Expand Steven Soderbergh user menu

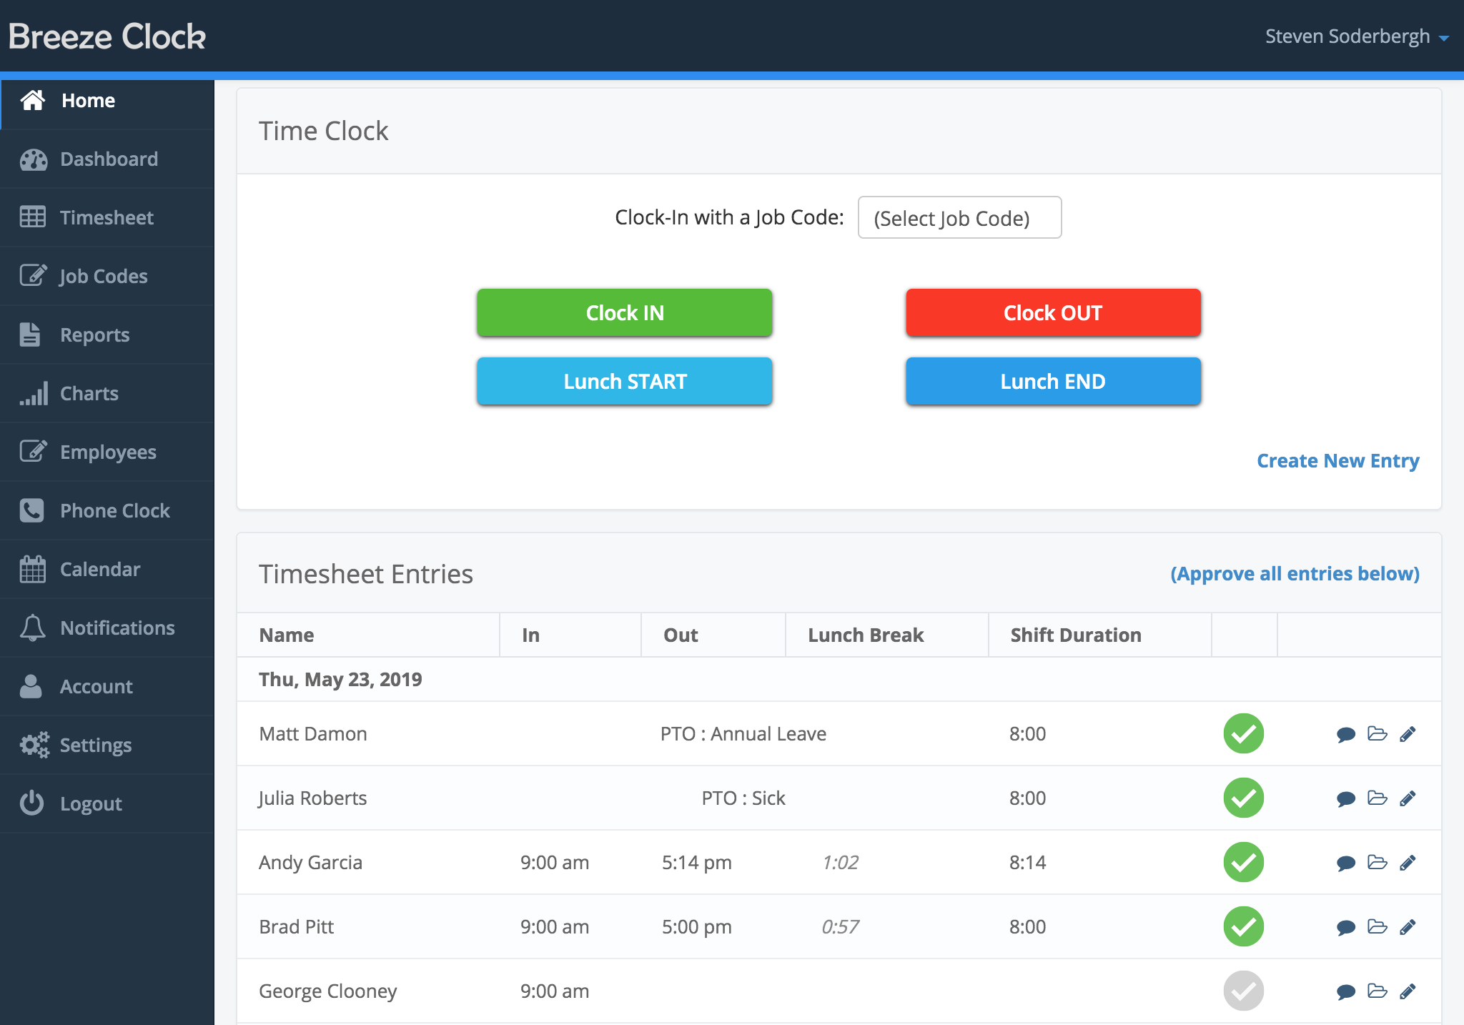(1356, 36)
